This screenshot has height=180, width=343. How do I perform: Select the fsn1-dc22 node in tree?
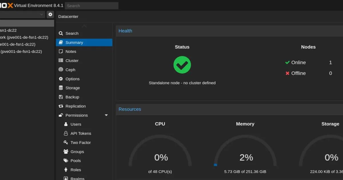[9, 30]
